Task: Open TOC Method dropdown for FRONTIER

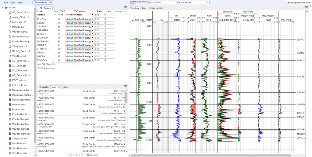Action: 80,49
